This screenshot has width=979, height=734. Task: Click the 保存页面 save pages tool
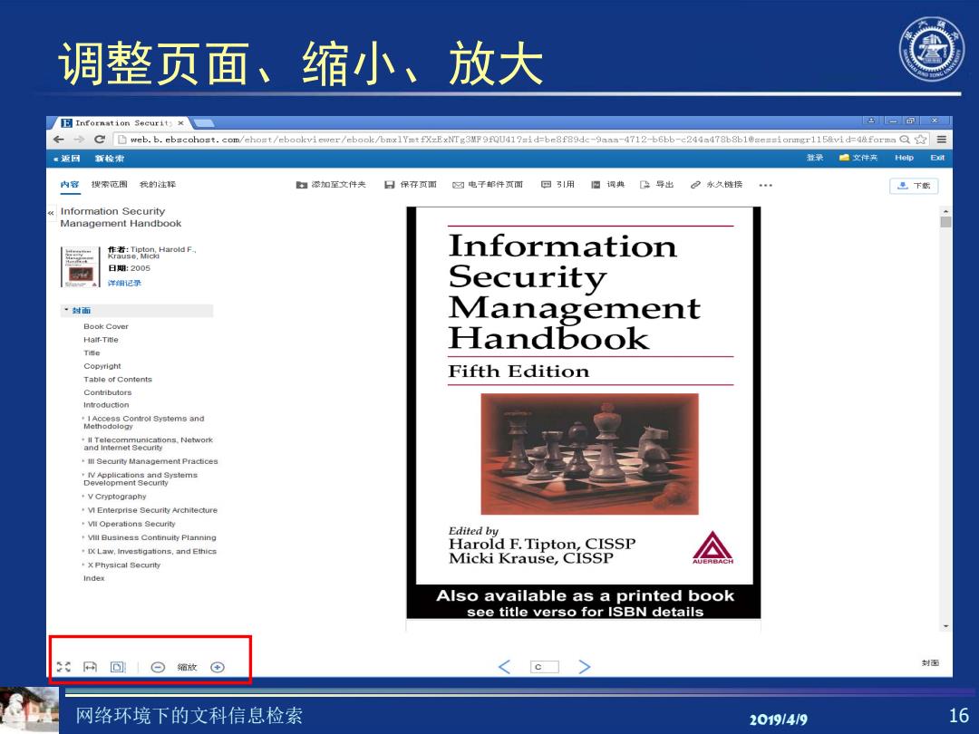411,185
